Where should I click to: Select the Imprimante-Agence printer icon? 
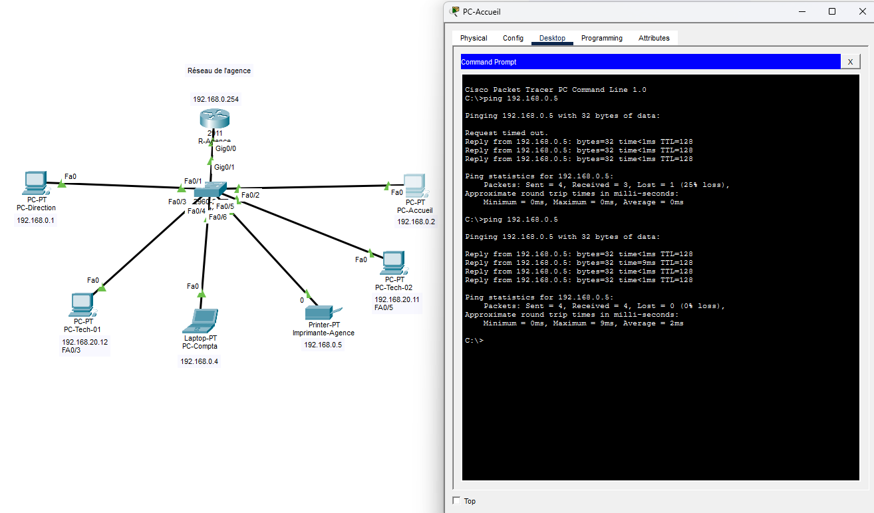click(323, 313)
